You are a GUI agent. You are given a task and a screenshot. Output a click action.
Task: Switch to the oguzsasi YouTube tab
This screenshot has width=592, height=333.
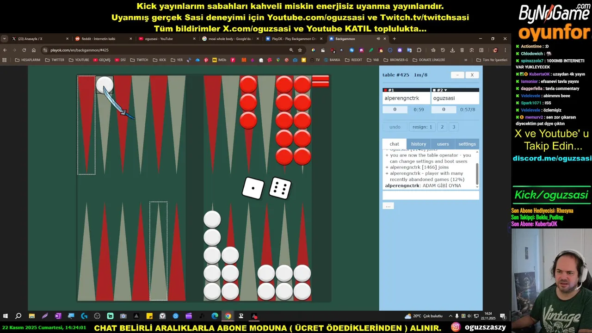(167, 39)
